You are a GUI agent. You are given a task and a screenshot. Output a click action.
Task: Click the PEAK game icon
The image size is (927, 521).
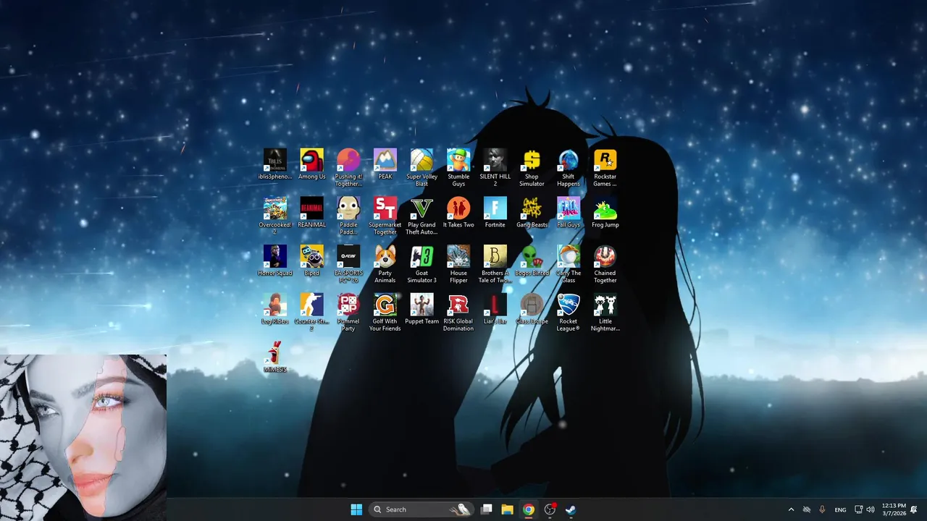(385, 164)
